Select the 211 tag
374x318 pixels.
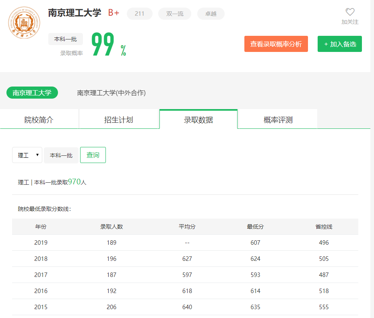[140, 14]
